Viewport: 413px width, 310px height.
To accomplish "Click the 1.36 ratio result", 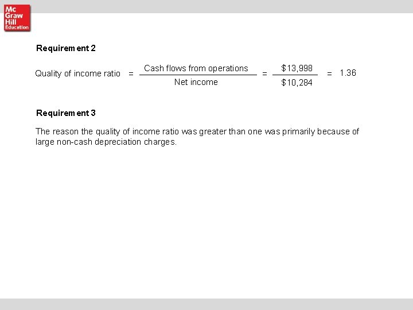I will (348, 73).
